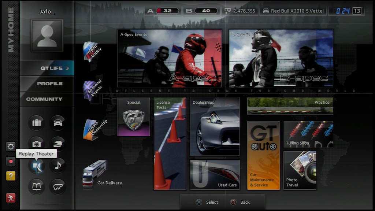Open the Items briefcase icon

(36, 123)
